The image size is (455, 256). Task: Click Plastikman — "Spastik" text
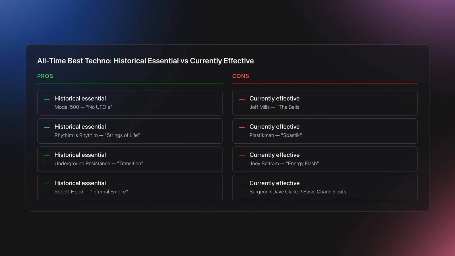(276, 135)
